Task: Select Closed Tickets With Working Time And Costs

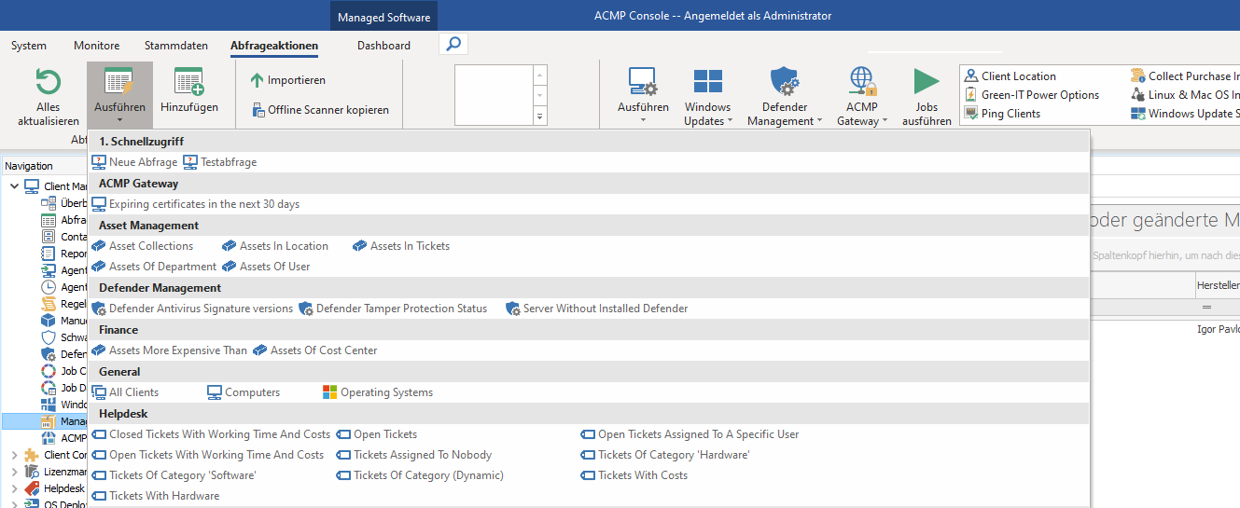Action: tap(212, 434)
